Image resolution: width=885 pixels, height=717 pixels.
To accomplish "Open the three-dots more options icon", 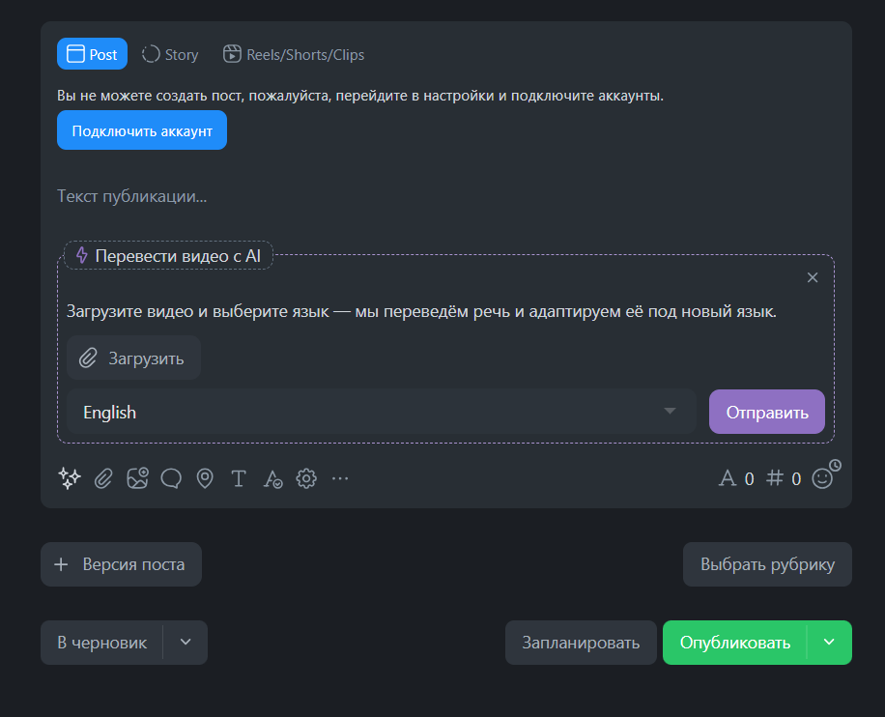I will click(340, 478).
